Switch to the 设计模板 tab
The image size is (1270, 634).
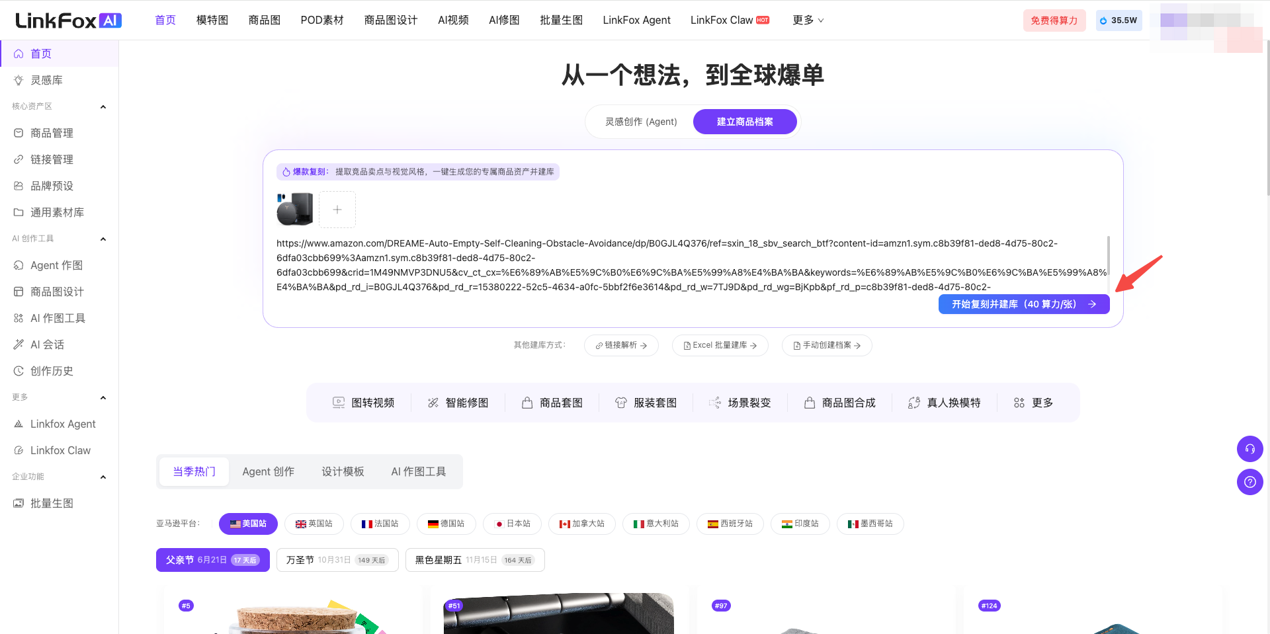[343, 471]
